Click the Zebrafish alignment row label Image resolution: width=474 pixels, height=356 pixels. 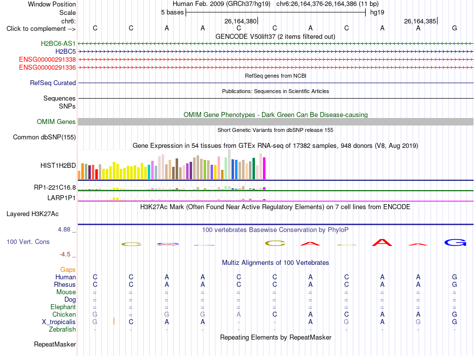pyautogui.click(x=62, y=330)
